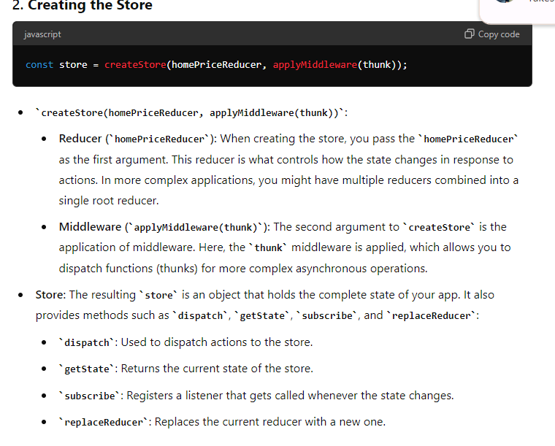Click 'createStore' in the code block
The width and height of the screenshot is (555, 446).
click(x=135, y=65)
